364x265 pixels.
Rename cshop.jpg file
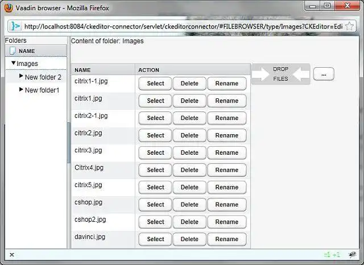click(x=227, y=204)
